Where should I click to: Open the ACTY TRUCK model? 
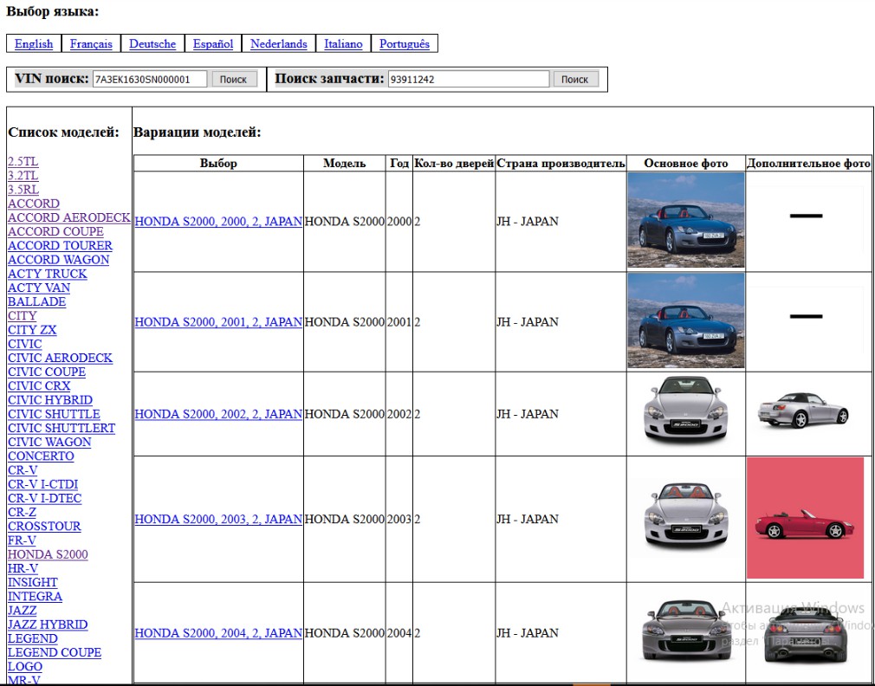(x=48, y=274)
